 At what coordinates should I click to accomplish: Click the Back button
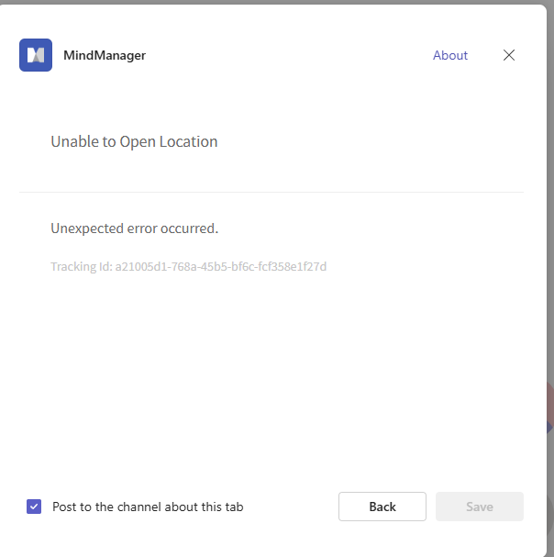pyautogui.click(x=382, y=507)
